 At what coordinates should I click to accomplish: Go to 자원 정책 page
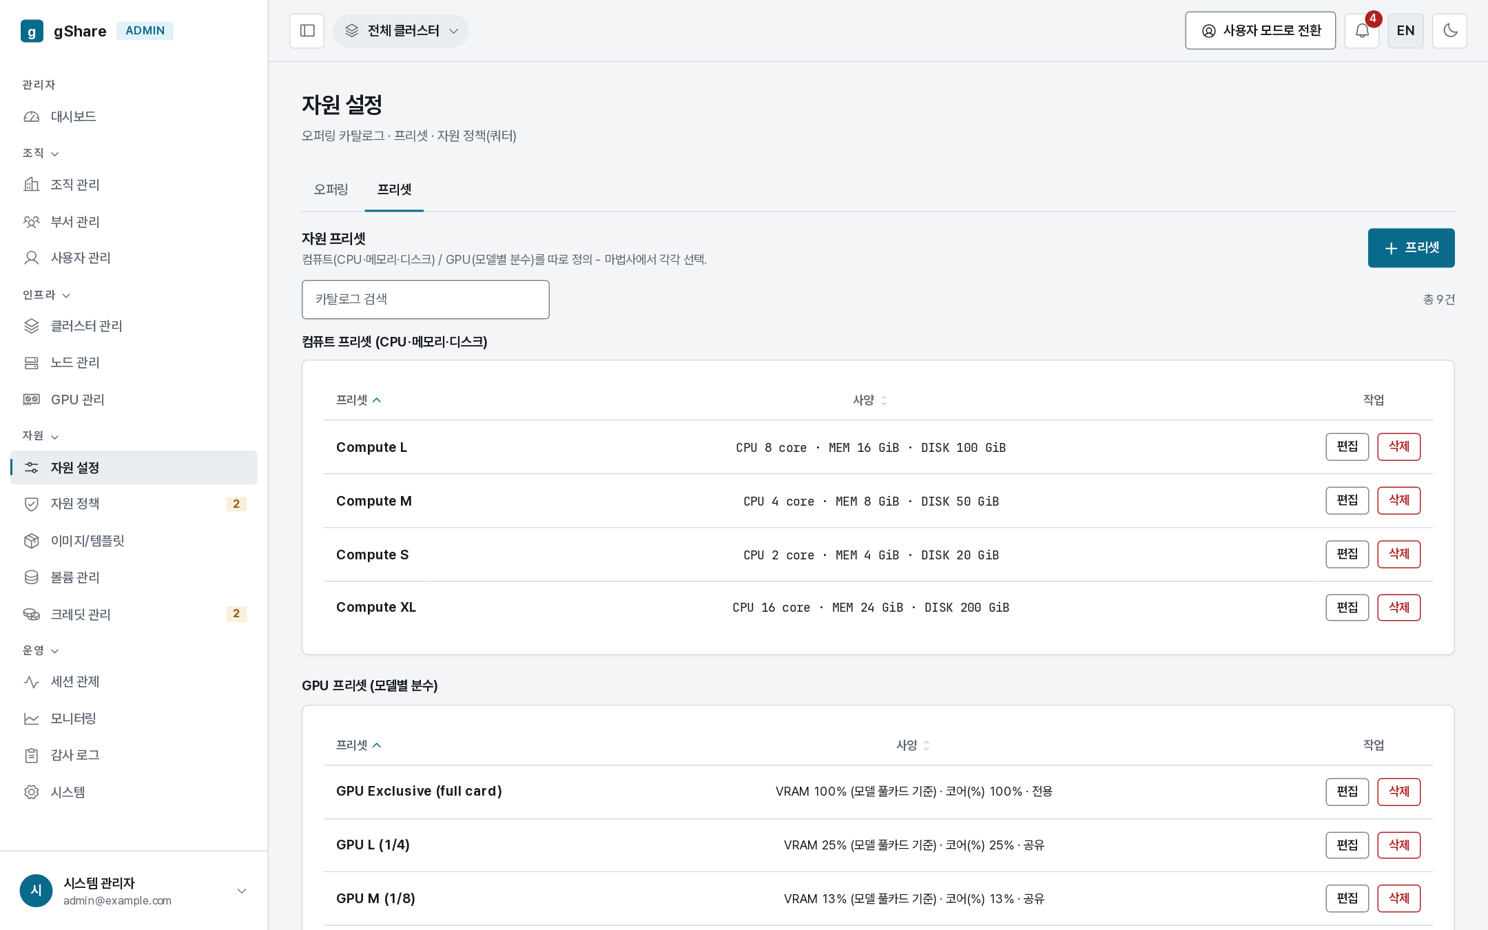[x=134, y=504]
